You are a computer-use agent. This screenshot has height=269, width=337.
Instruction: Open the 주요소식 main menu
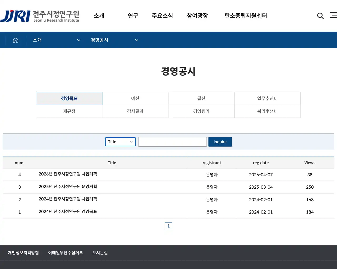[x=162, y=16]
